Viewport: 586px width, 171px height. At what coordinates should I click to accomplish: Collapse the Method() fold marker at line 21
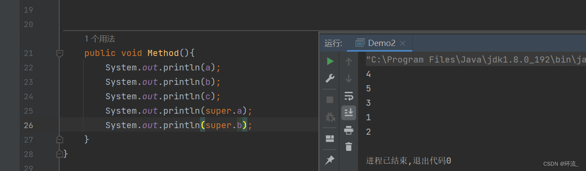click(x=60, y=53)
